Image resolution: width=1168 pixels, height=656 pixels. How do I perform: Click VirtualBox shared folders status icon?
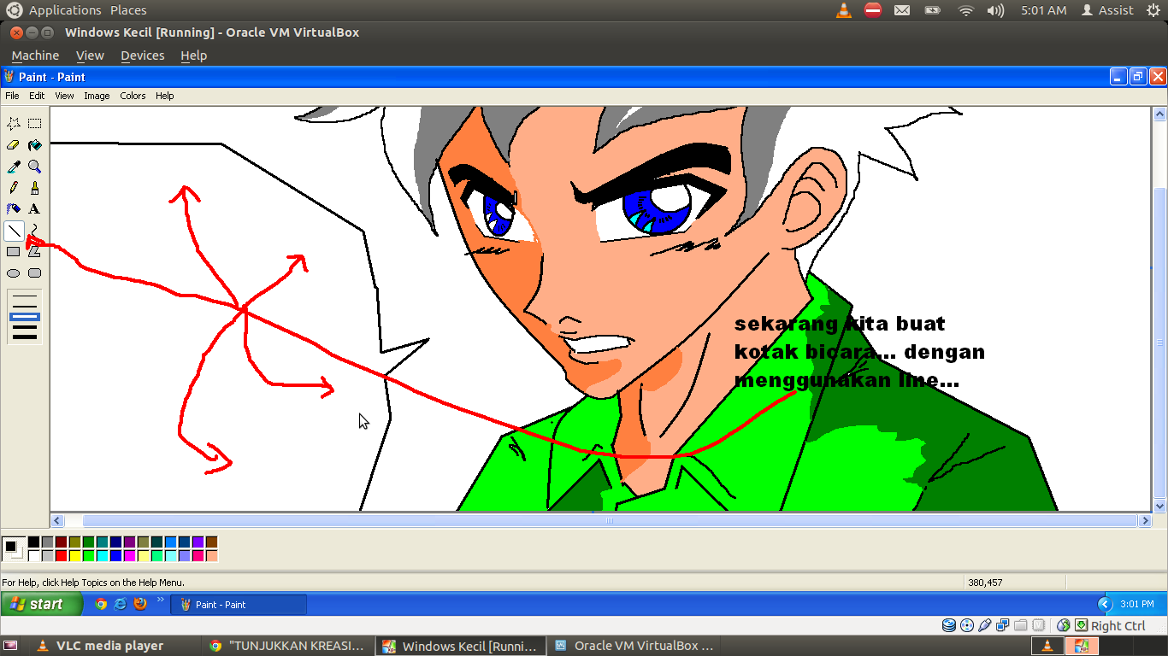pos(1020,625)
